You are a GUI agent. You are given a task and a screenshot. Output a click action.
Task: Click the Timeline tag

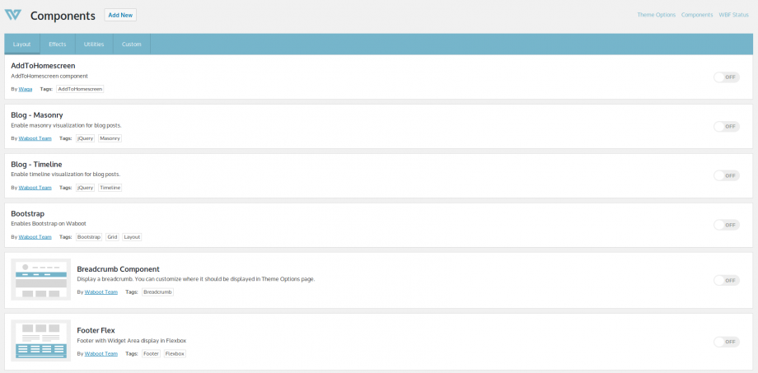click(x=110, y=188)
